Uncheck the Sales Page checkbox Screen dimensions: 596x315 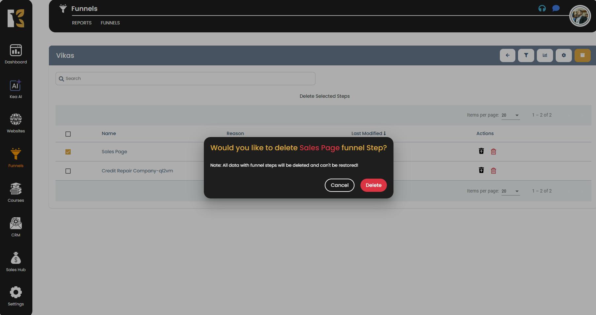[68, 152]
